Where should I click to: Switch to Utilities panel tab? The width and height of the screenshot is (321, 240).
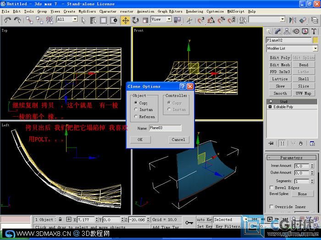[314, 31]
